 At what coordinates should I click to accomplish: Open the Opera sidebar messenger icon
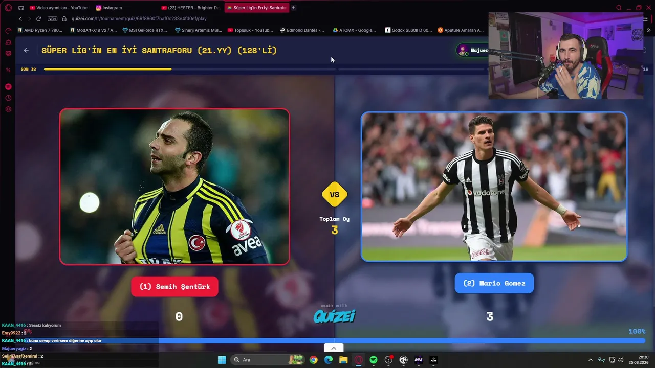[x=8, y=53]
